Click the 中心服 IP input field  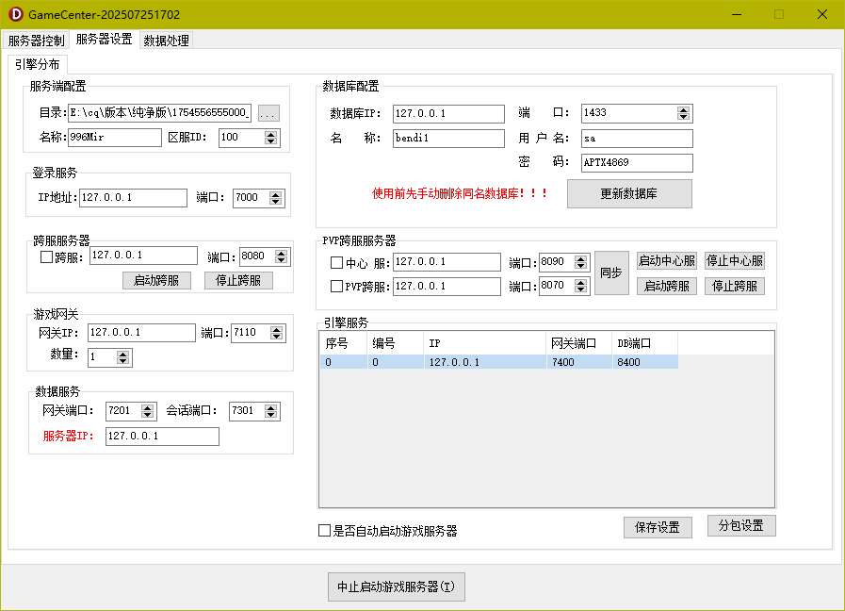(x=447, y=262)
